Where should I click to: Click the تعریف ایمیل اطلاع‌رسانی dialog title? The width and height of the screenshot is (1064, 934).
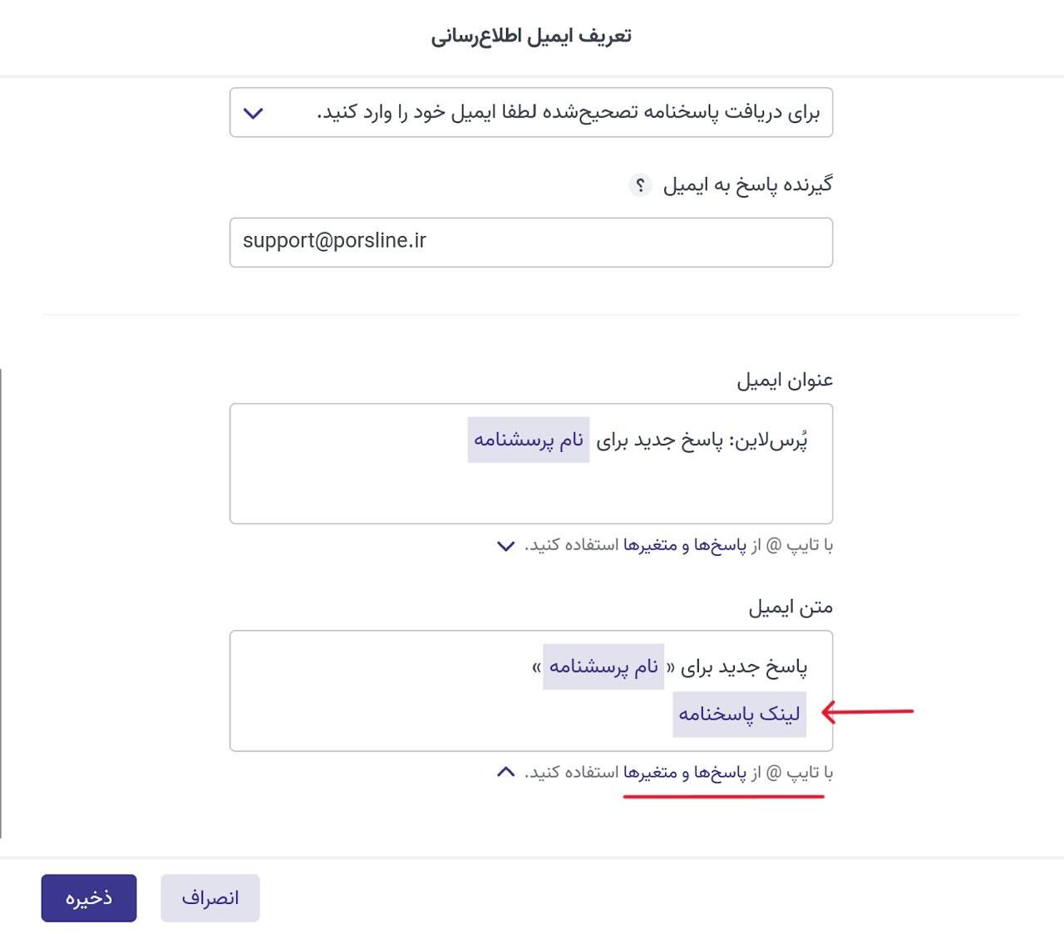coord(531,36)
